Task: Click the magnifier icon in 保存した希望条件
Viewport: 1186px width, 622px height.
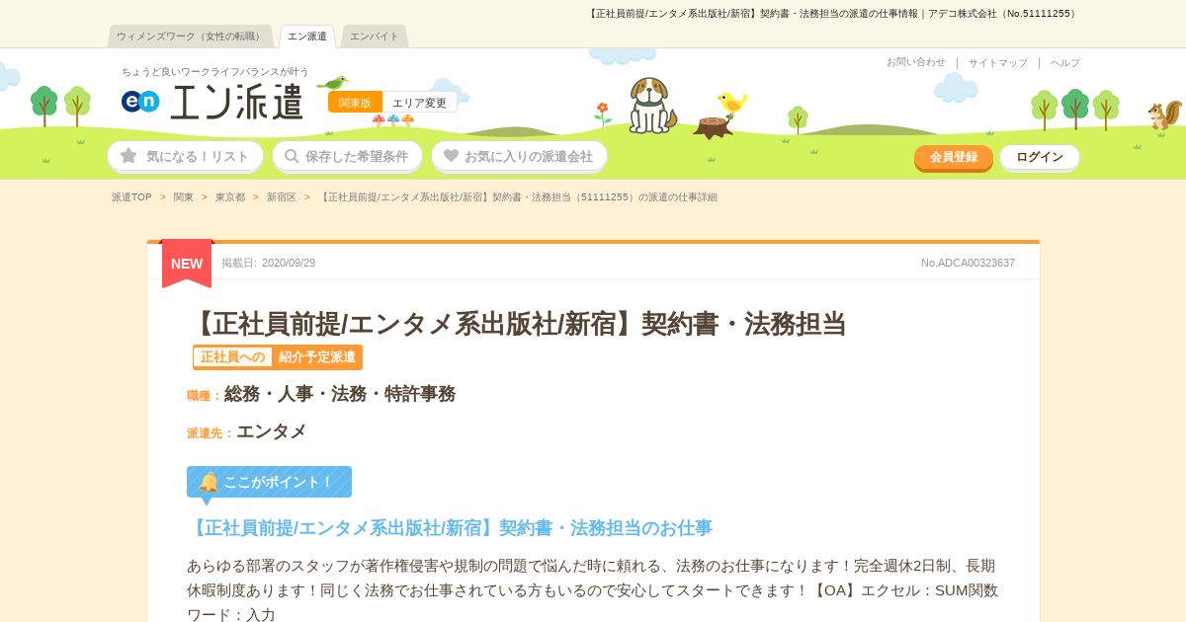Action: pos(292,156)
